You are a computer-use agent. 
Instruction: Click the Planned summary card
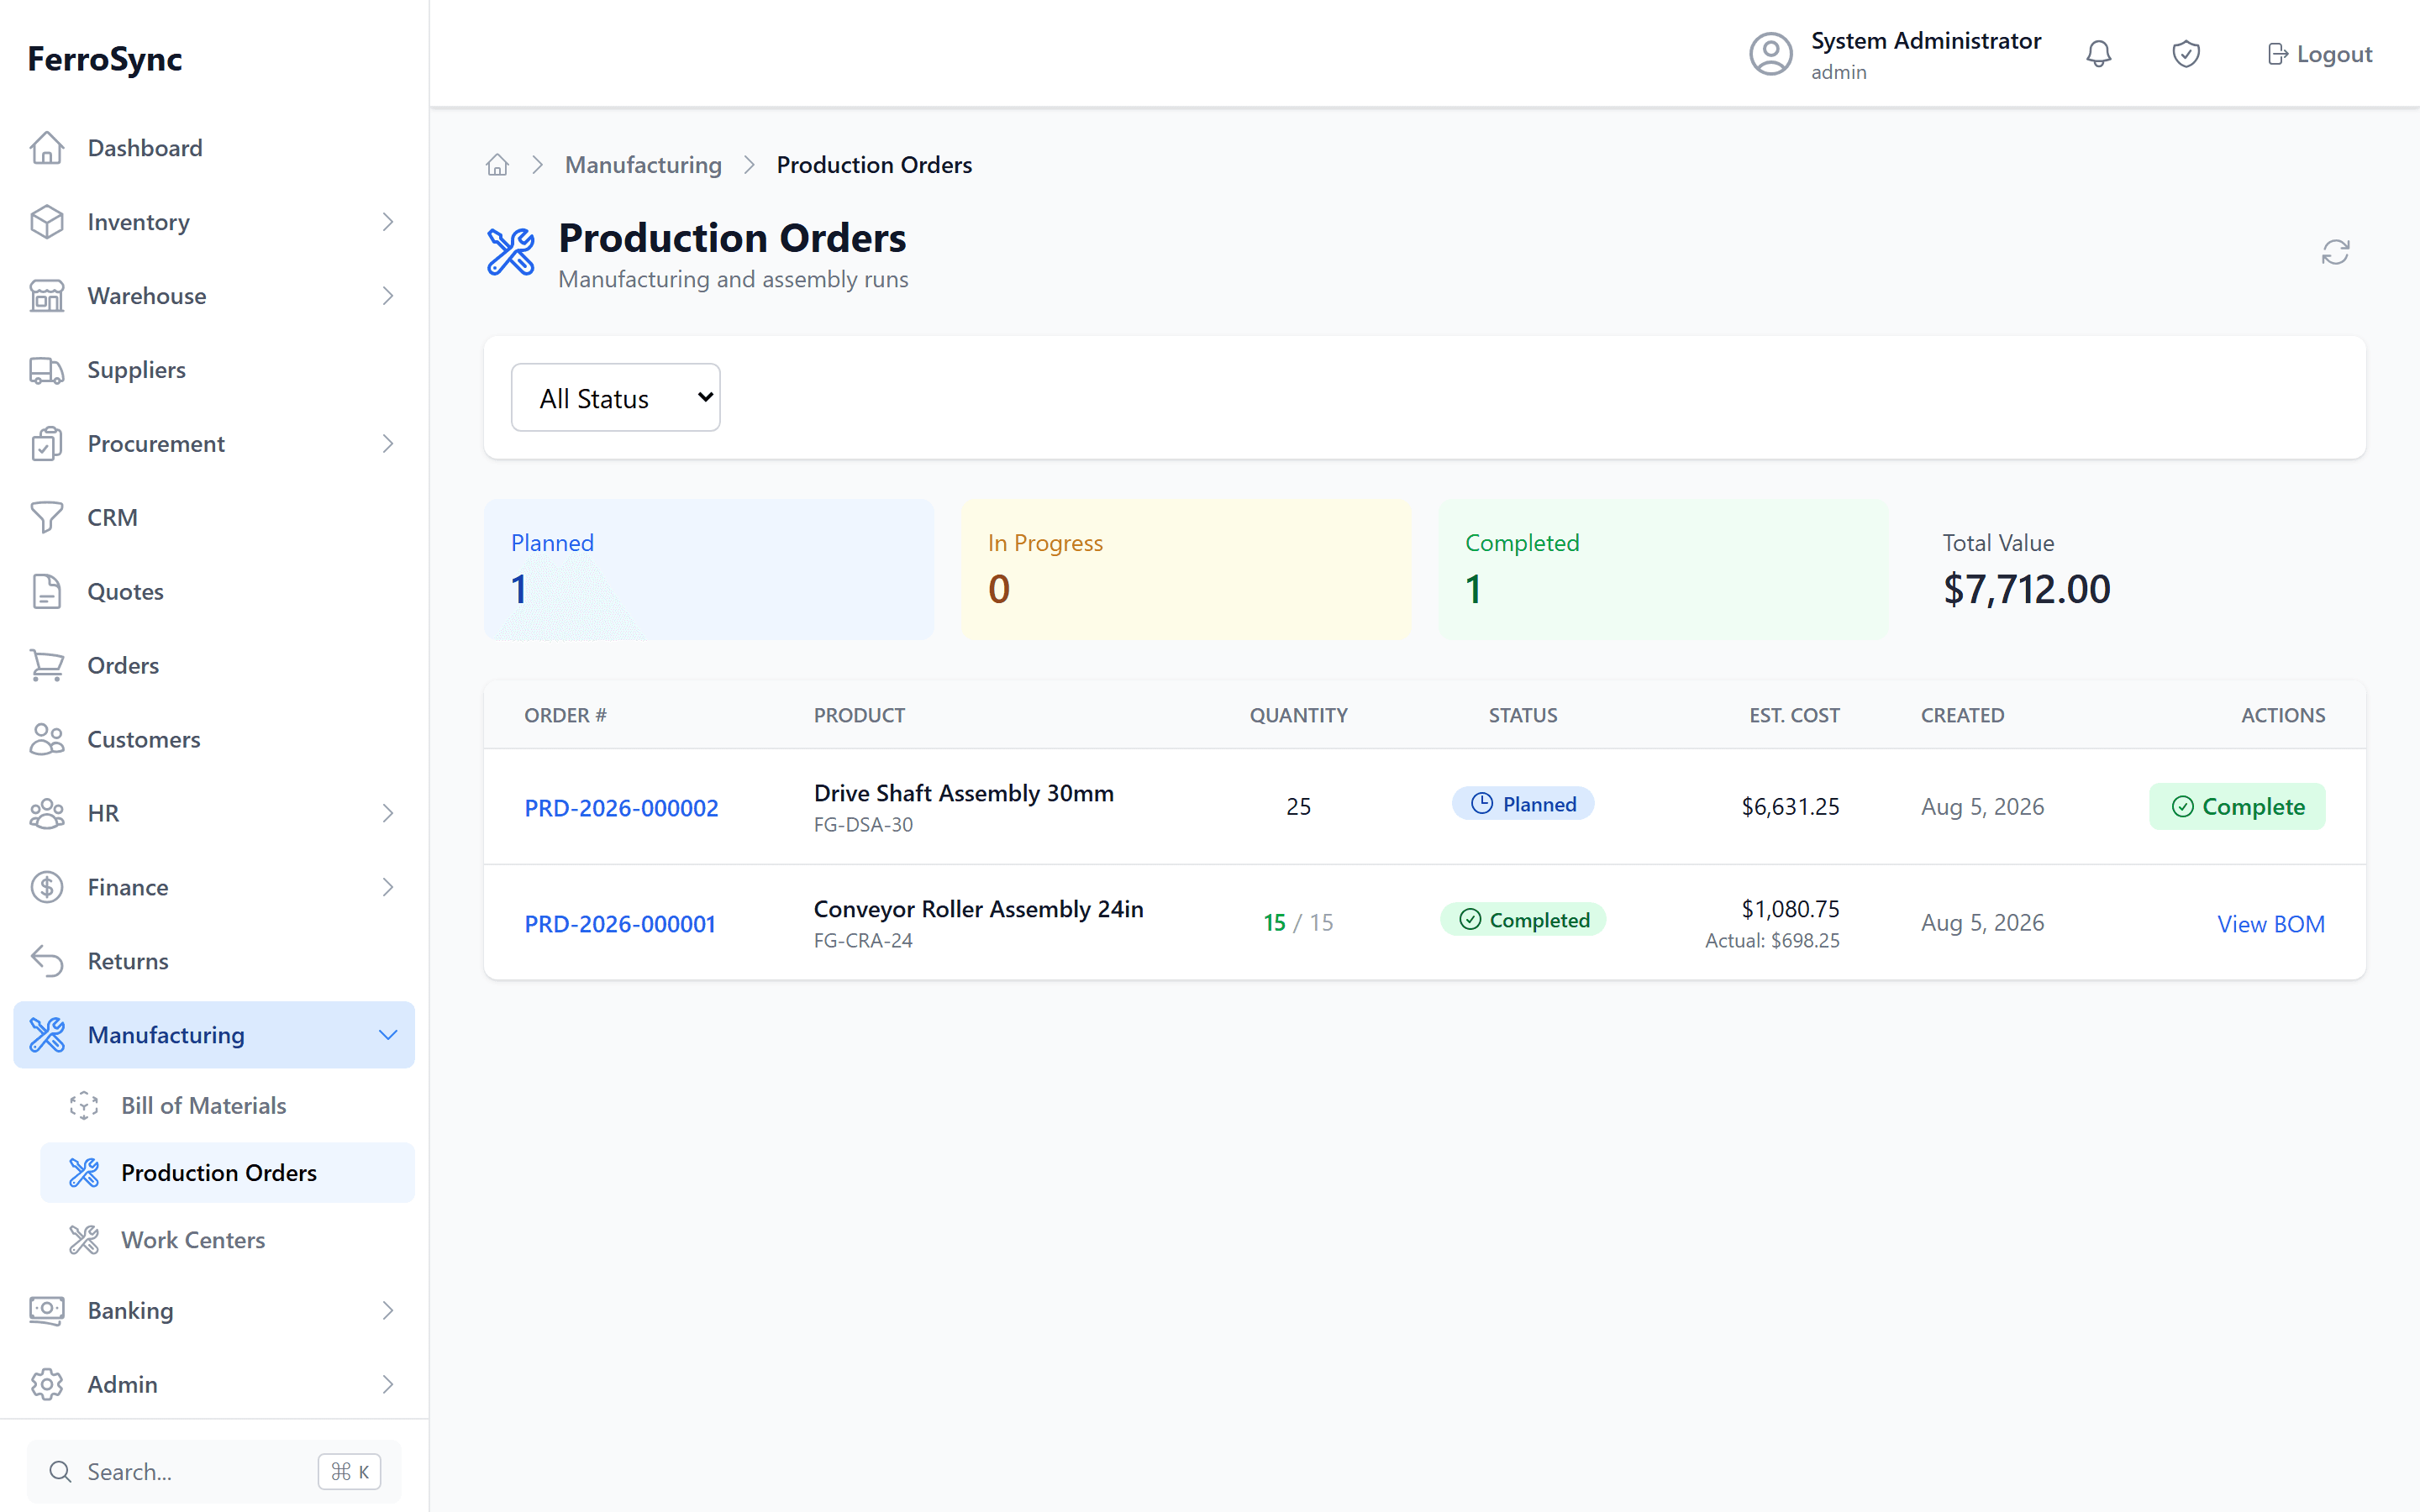point(709,570)
